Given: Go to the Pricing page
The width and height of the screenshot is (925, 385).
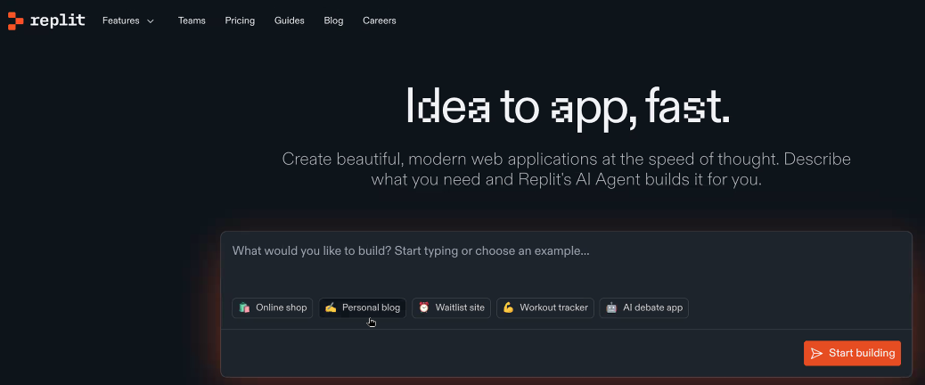Looking at the screenshot, I should (240, 20).
